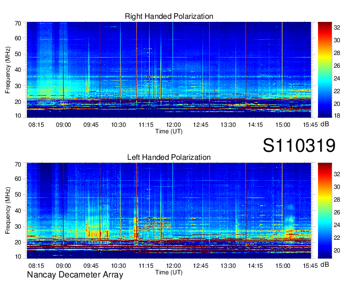The height and width of the screenshot is (281, 346).
Task: Click "09:00" time tick under Left Handed plot
Action: tap(64, 266)
